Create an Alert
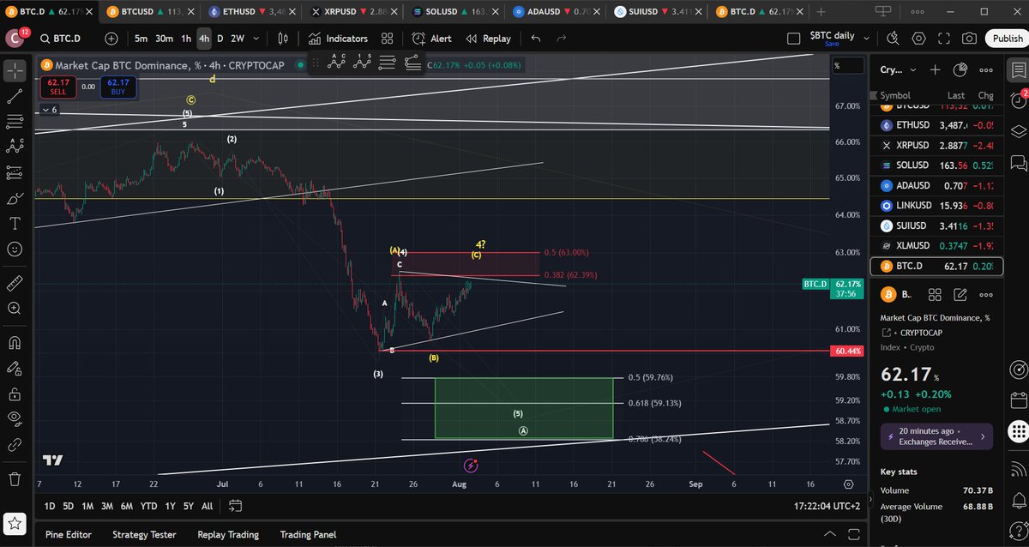 tap(431, 39)
